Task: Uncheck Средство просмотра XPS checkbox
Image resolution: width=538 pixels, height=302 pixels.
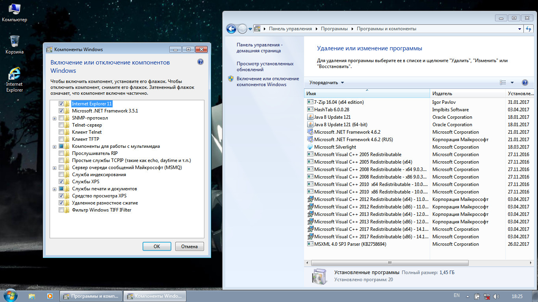Action: tap(61, 196)
